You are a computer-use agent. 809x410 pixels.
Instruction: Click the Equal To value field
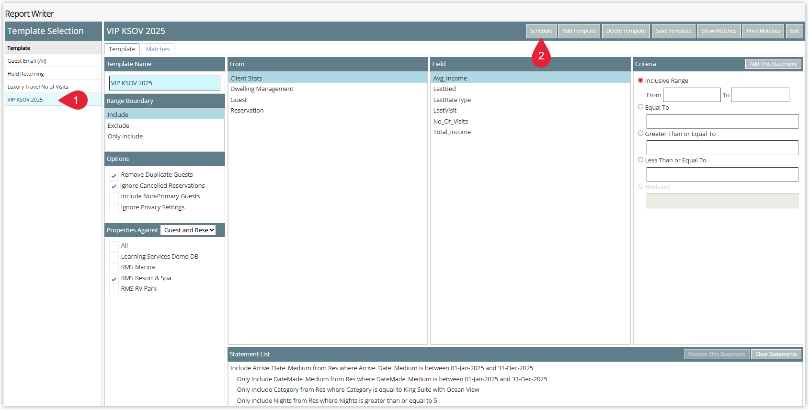coord(722,121)
